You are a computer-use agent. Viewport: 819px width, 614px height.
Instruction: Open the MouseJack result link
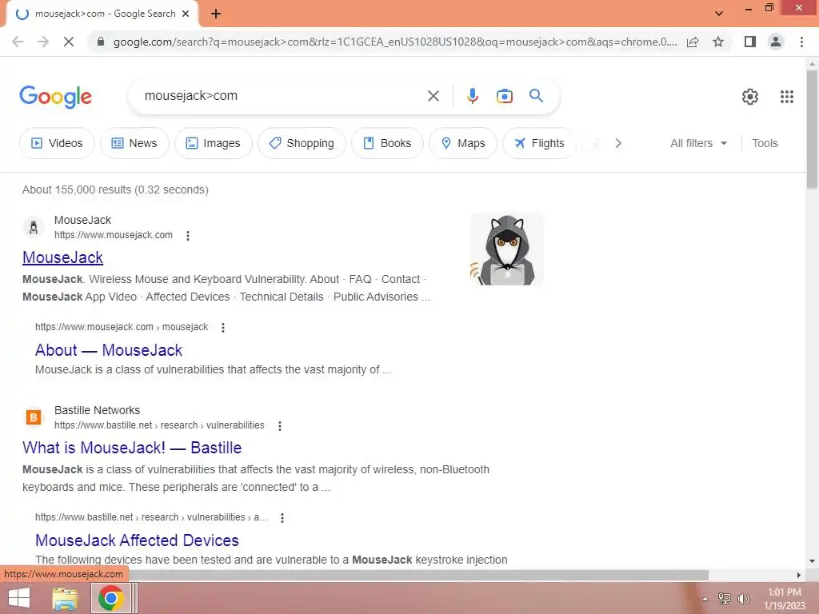62,257
